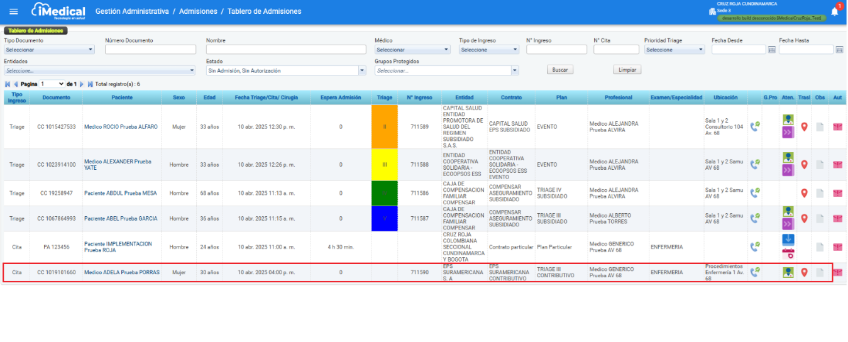
Task: Click phone call icon for ROCIO ALFARO row
Action: coord(754,127)
